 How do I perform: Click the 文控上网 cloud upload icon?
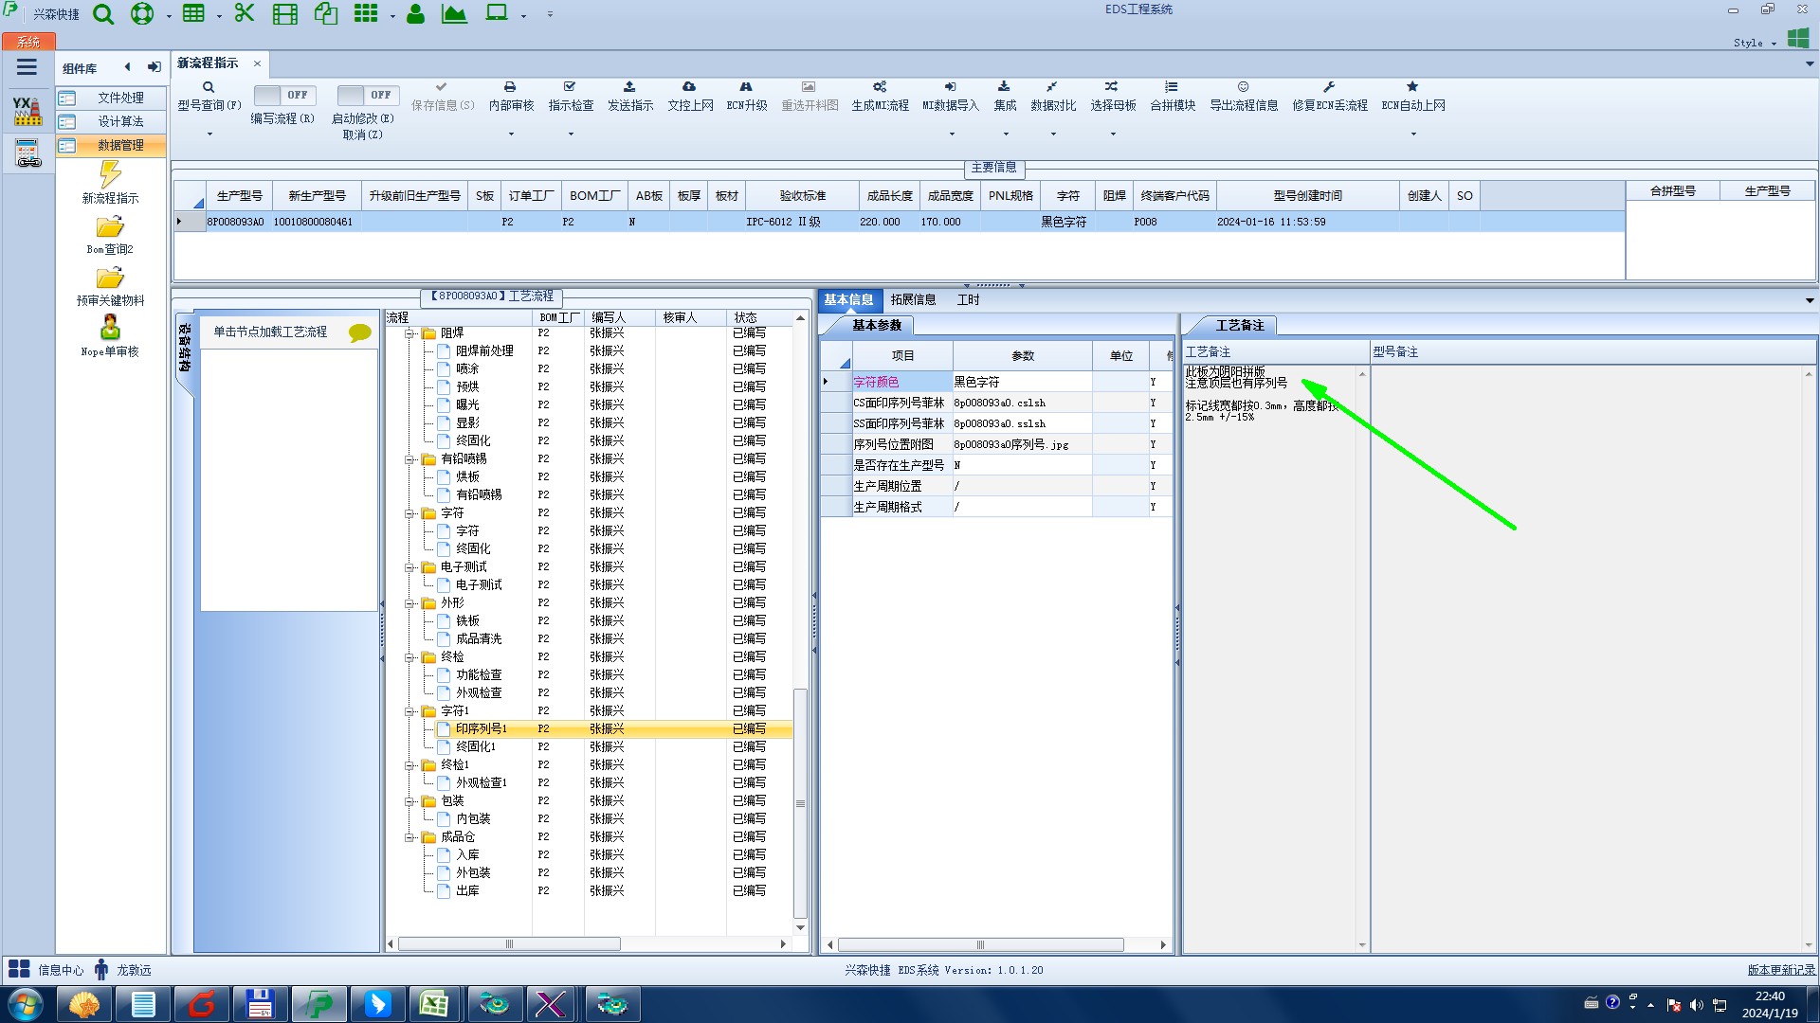(x=689, y=87)
